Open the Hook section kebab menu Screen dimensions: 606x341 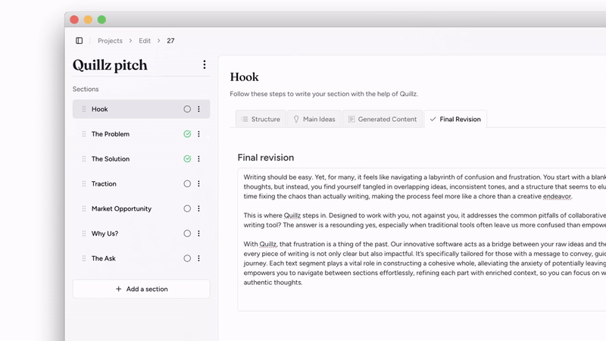198,109
